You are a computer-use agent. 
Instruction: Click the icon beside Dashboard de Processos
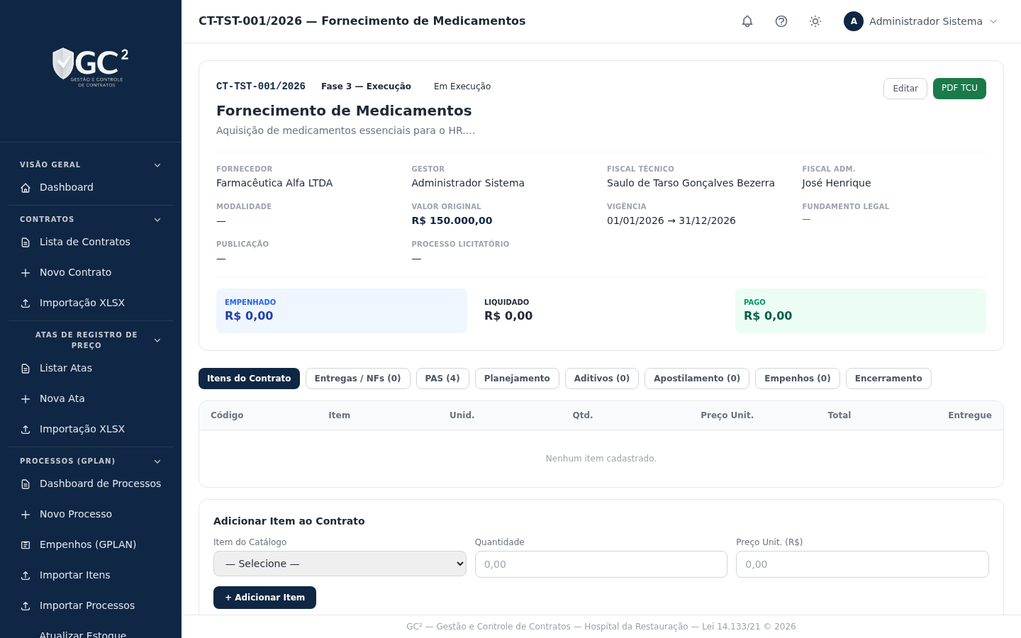click(x=26, y=484)
